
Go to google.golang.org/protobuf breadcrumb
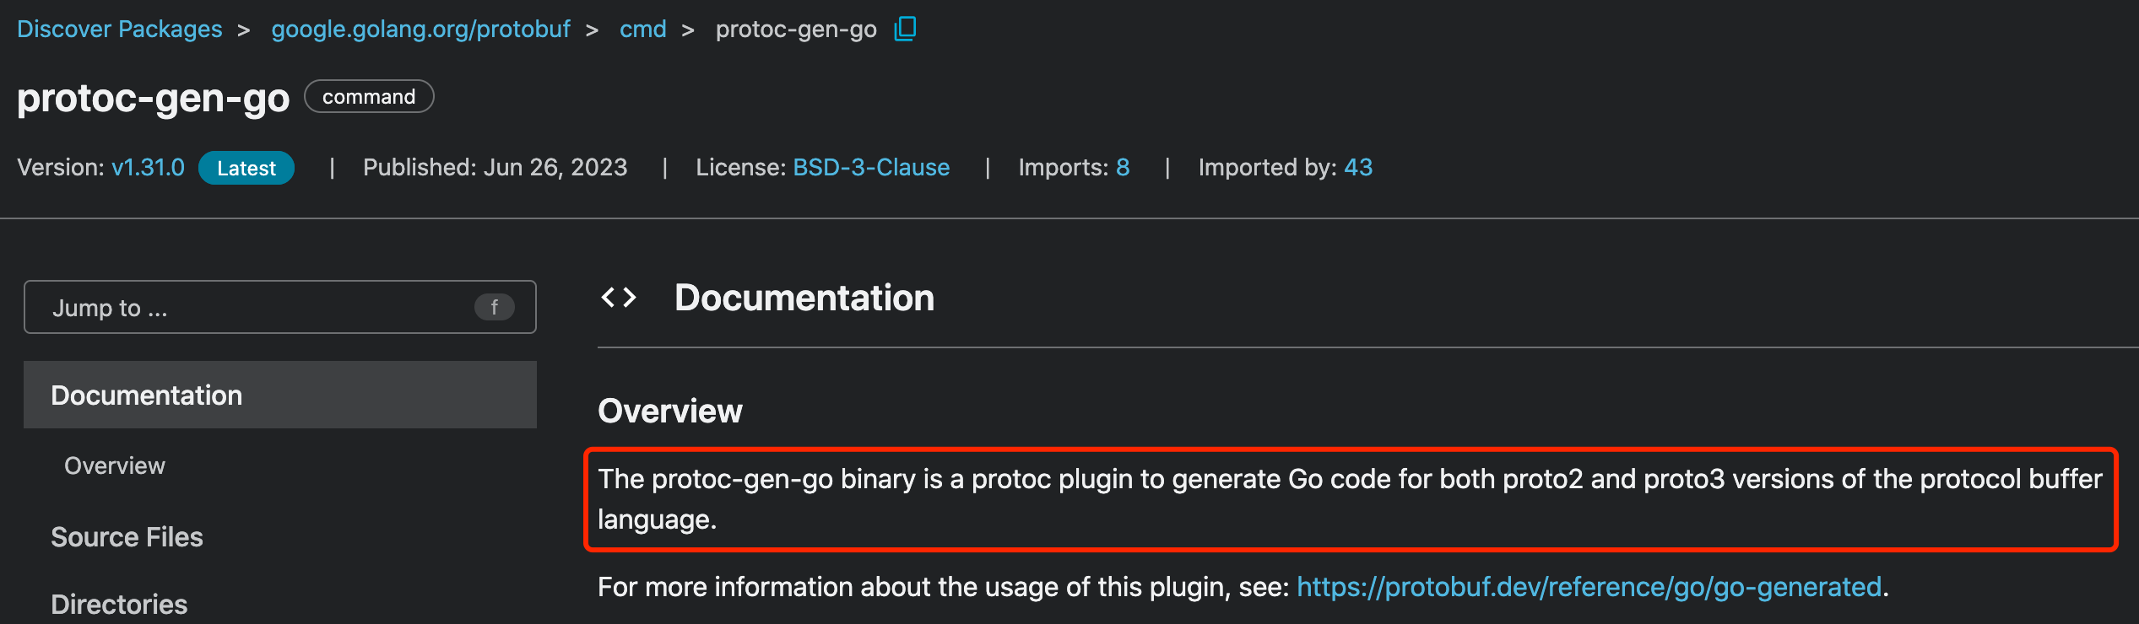click(x=420, y=30)
